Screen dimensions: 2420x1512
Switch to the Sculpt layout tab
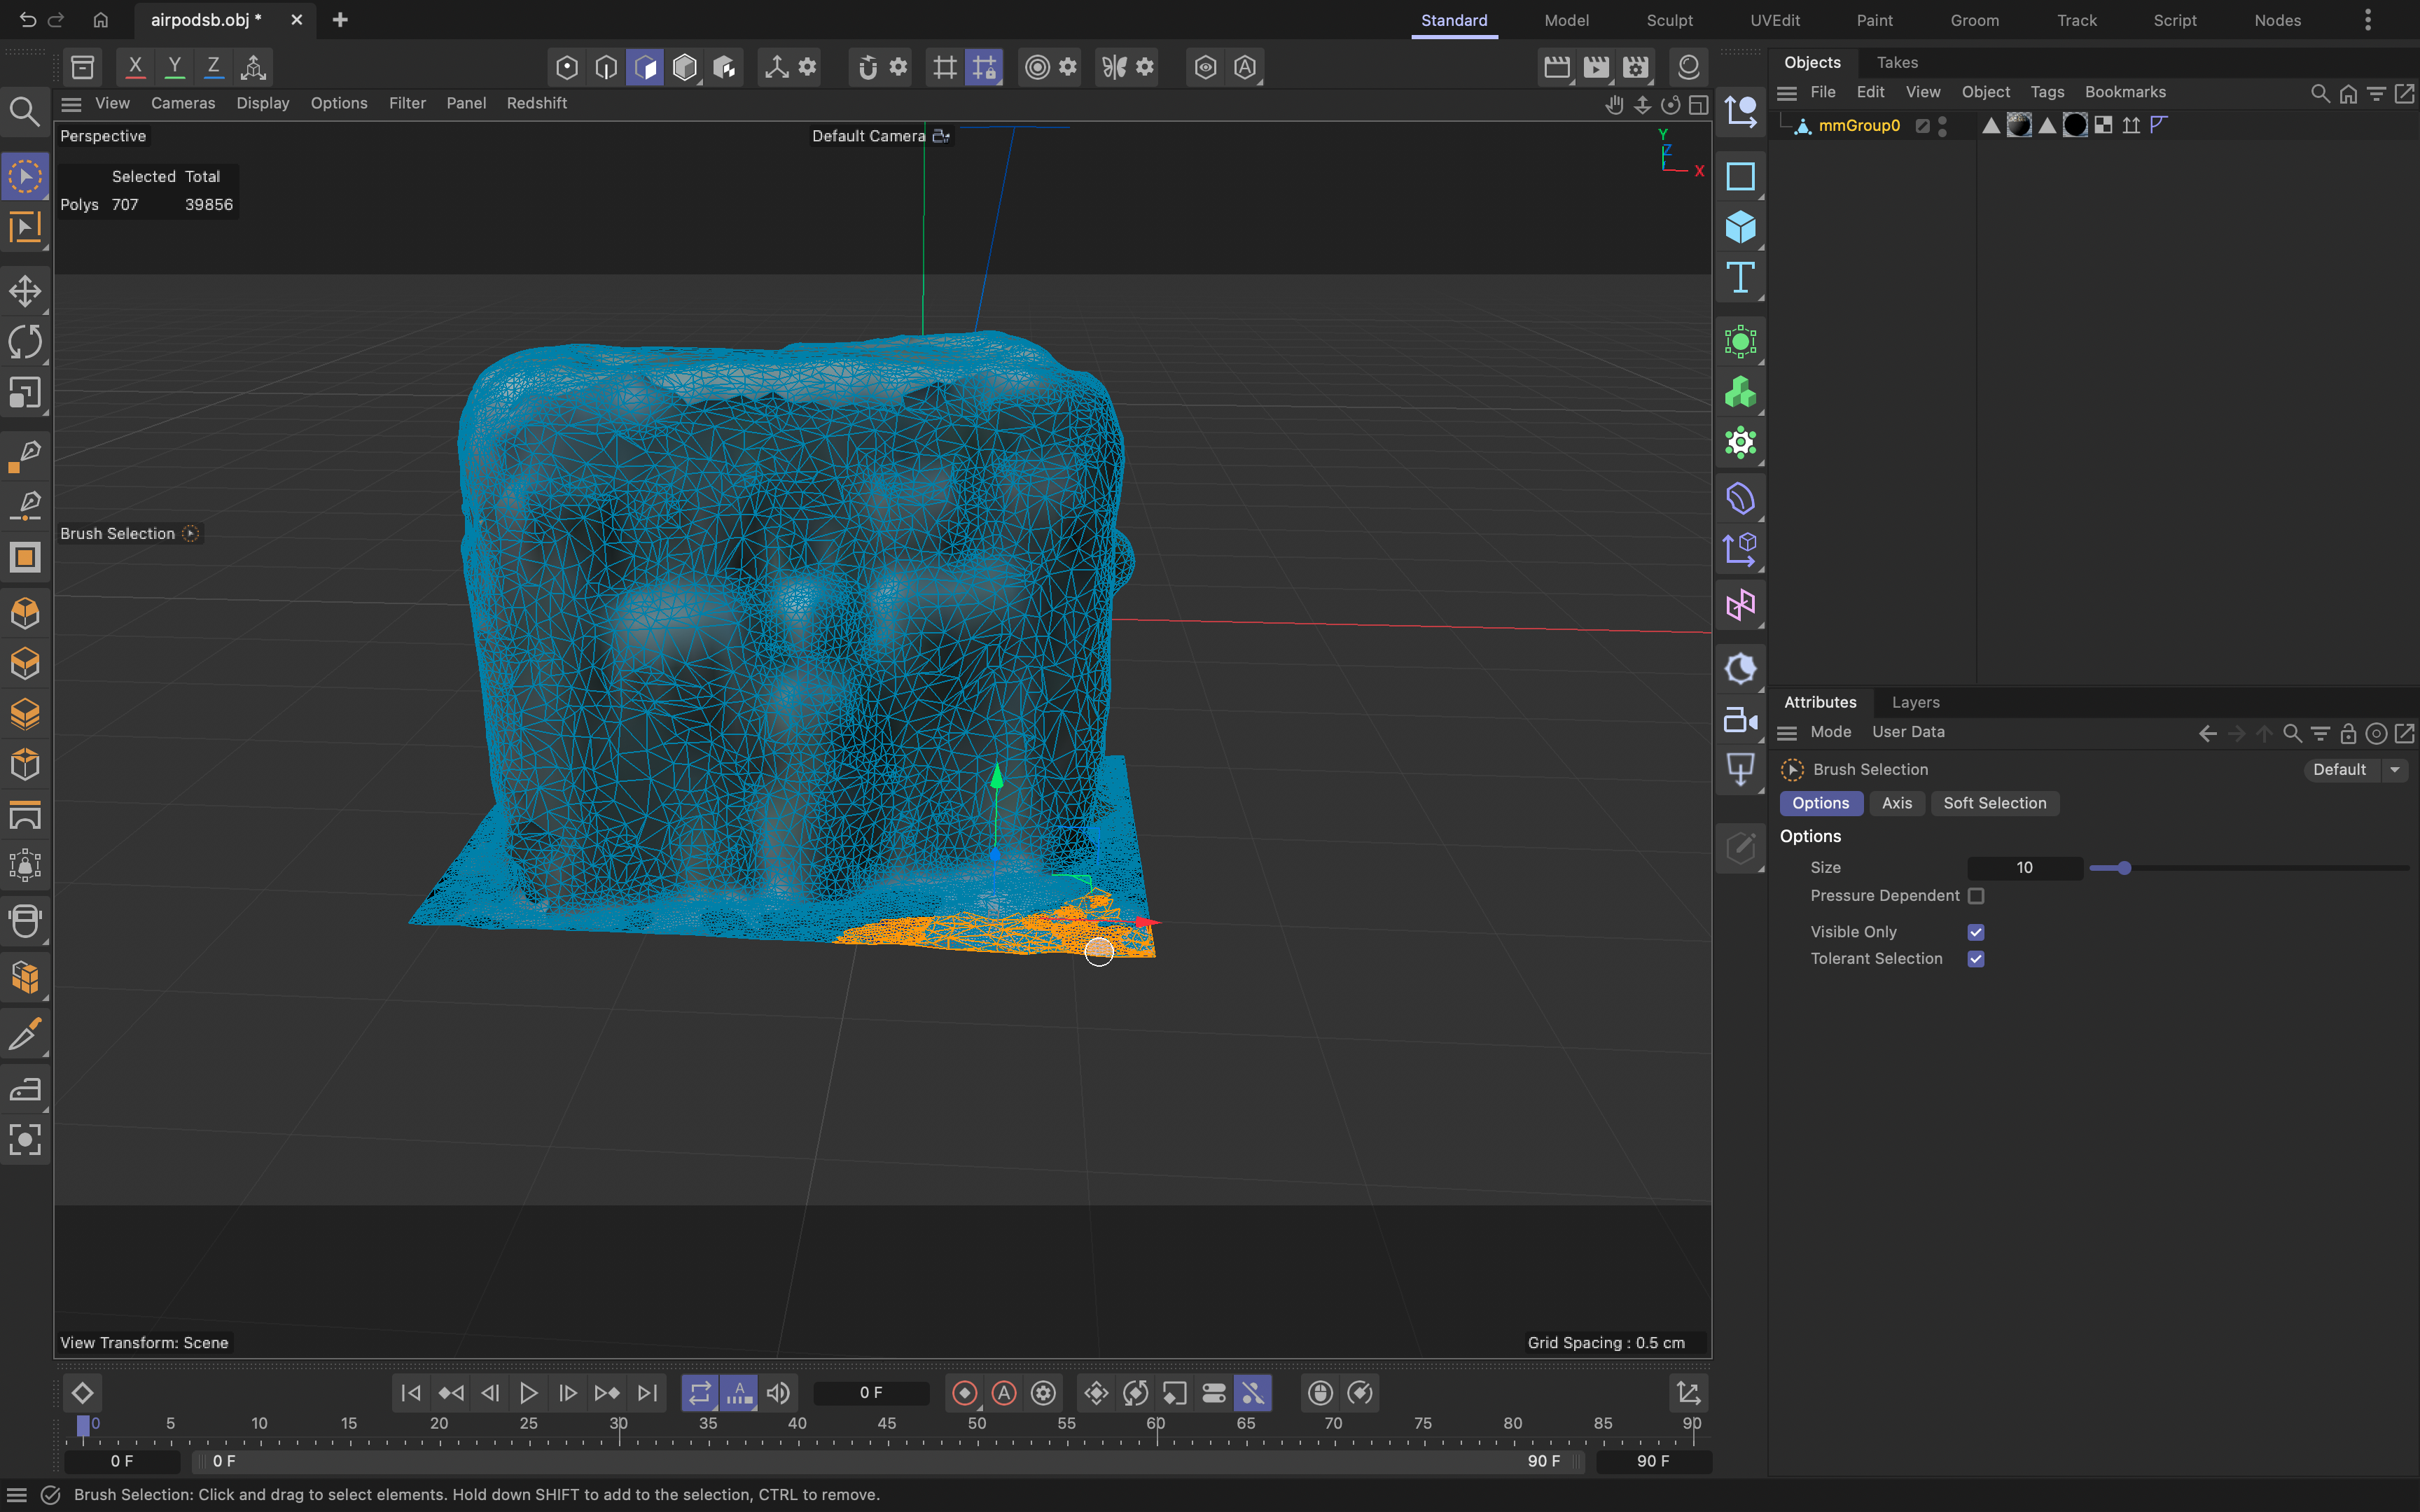click(x=1669, y=20)
